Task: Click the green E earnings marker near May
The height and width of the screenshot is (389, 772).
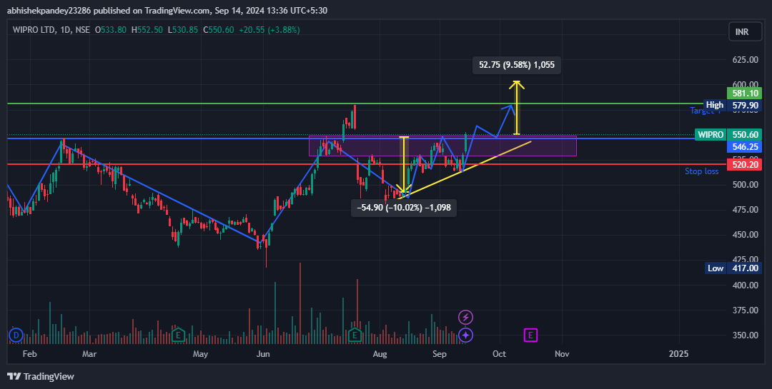Action: 178,335
